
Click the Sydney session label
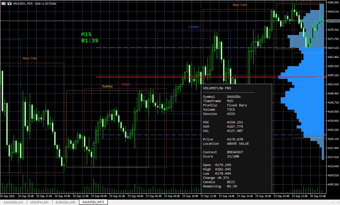pyautogui.click(x=107, y=86)
